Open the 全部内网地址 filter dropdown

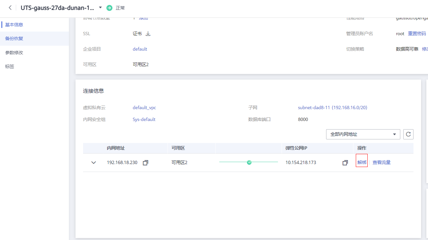[363, 134]
